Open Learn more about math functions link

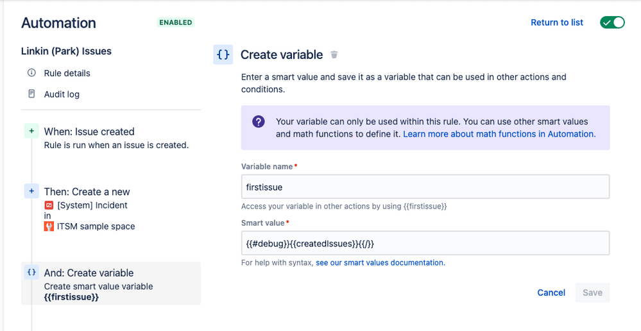click(499, 134)
